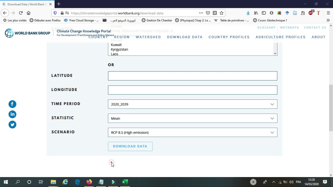333x187 pixels.
Task: Share page on Twitter icon
Action: pos(12,125)
